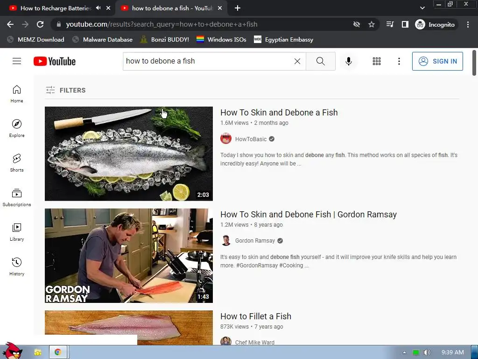Click the Gordon Ramsay channel avatar
Viewport: 478px width, 359px height.
coord(226,241)
